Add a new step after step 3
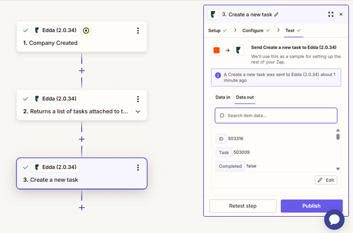The height and width of the screenshot is (233, 353). pos(82,208)
